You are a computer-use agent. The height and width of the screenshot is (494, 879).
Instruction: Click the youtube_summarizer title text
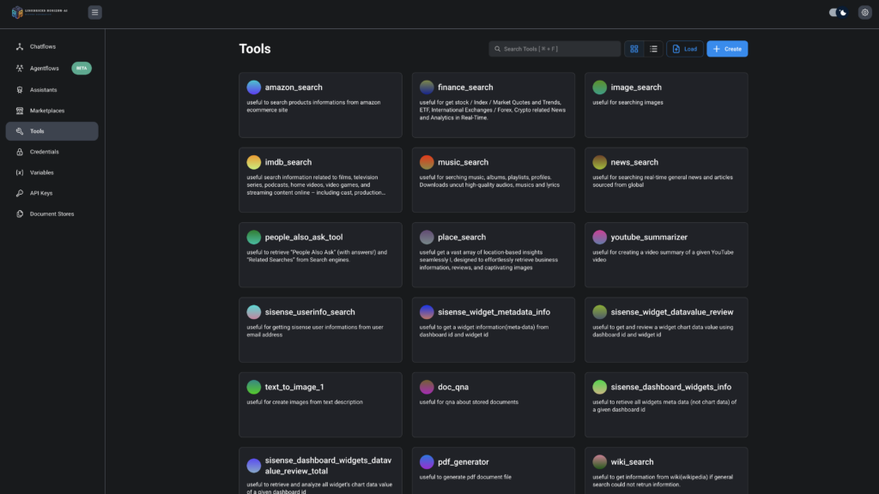[649, 238]
